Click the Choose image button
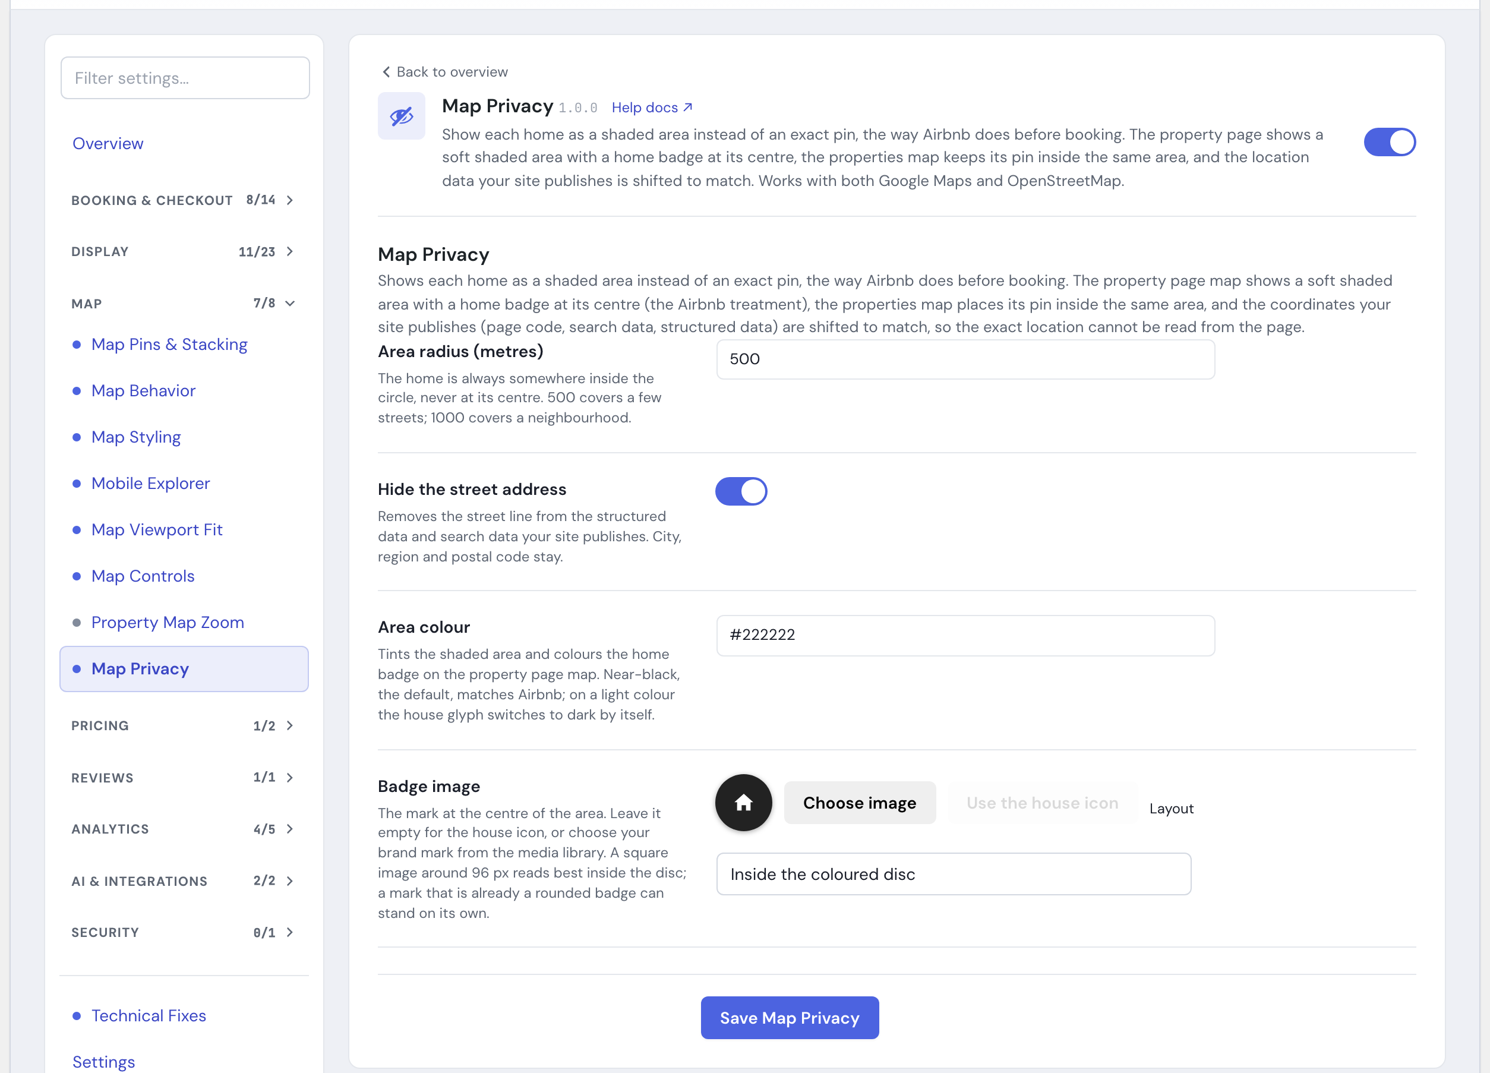Screen dimensions: 1490x1073 [x=859, y=802]
